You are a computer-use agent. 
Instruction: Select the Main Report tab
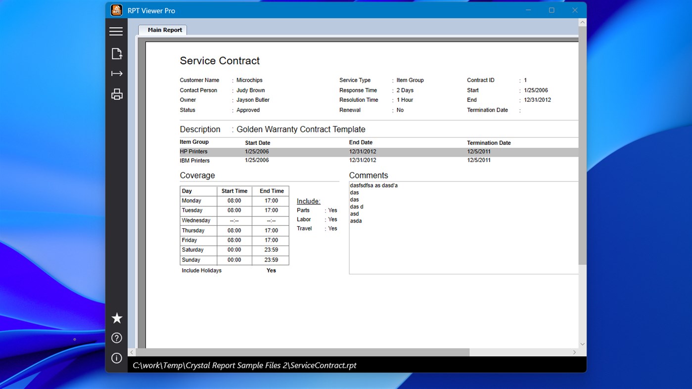(162, 30)
